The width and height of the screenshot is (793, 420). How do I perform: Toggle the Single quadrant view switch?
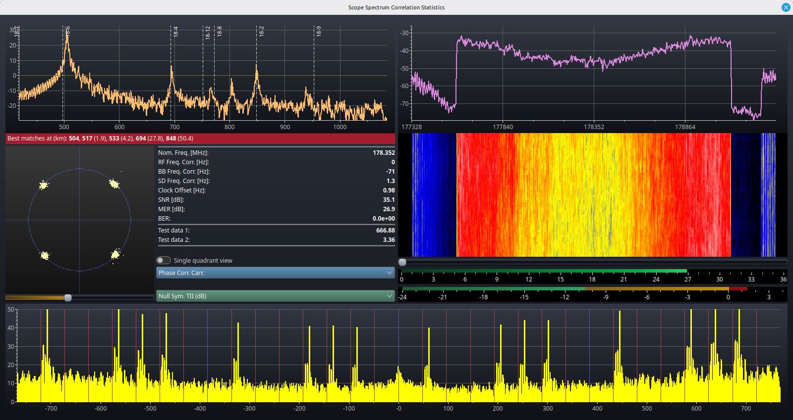(x=164, y=260)
